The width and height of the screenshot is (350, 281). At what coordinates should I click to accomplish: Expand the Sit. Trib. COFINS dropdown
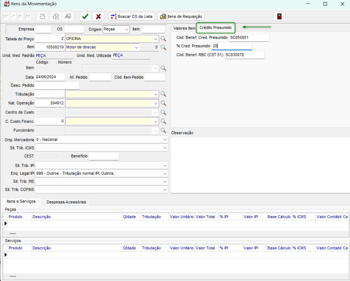tap(165, 189)
